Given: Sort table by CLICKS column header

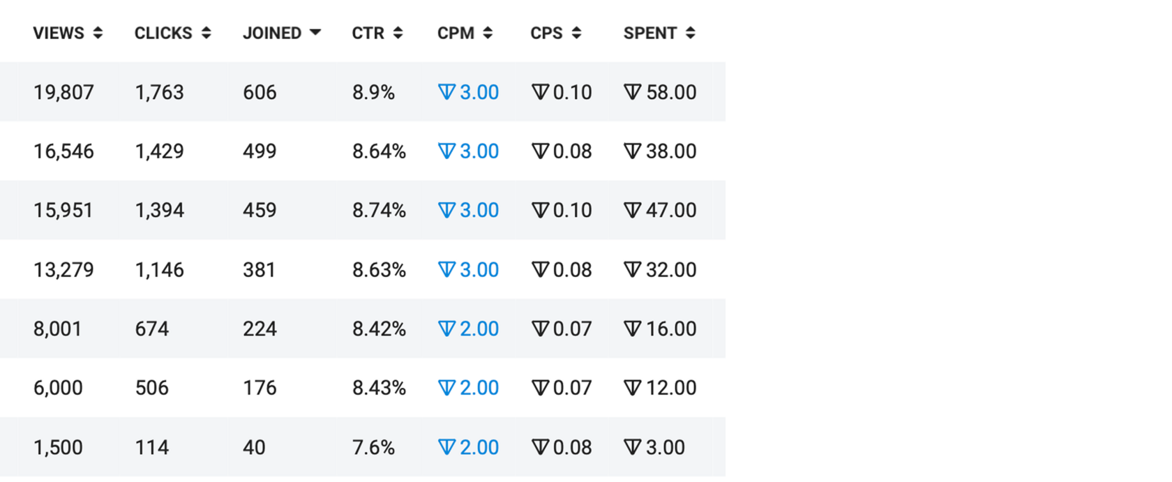Looking at the screenshot, I should click(x=163, y=33).
